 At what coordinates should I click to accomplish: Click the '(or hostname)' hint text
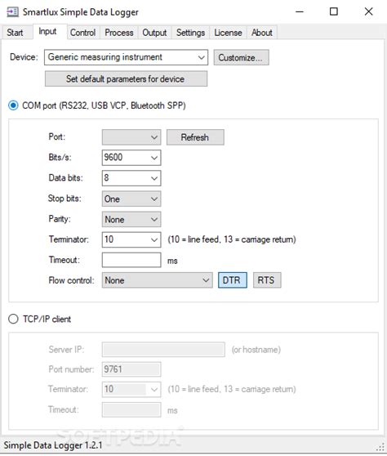(x=256, y=350)
